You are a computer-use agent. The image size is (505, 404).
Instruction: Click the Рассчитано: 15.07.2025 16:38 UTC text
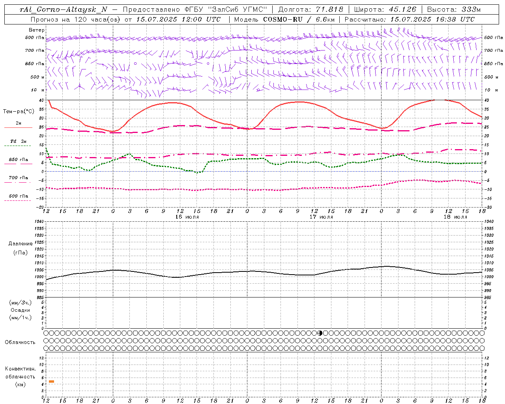coord(410,19)
